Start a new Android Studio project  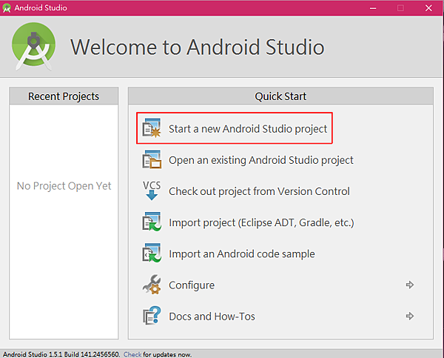coord(247,129)
